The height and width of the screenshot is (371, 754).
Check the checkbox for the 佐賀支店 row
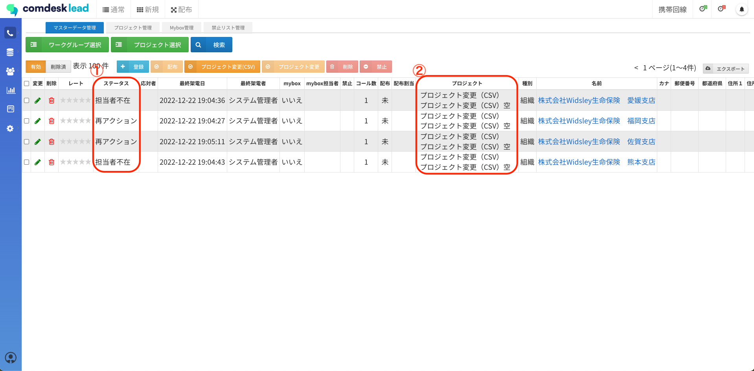(27, 141)
